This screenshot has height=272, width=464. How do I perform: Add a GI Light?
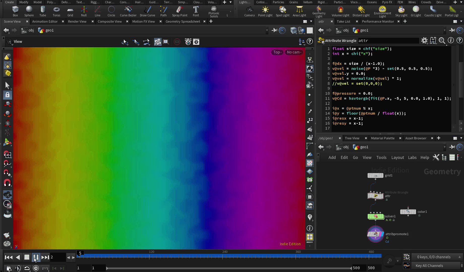[x=416, y=11]
